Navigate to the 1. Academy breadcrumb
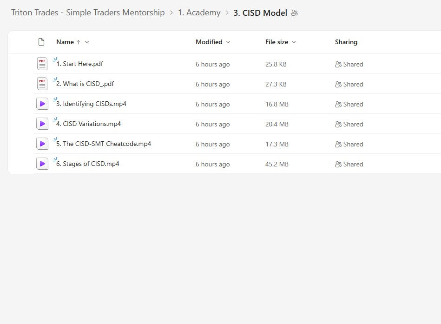 tap(199, 13)
